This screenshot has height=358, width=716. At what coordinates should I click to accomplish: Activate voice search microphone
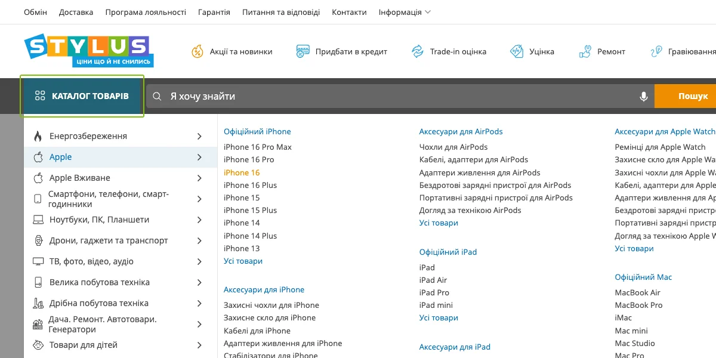pos(644,96)
